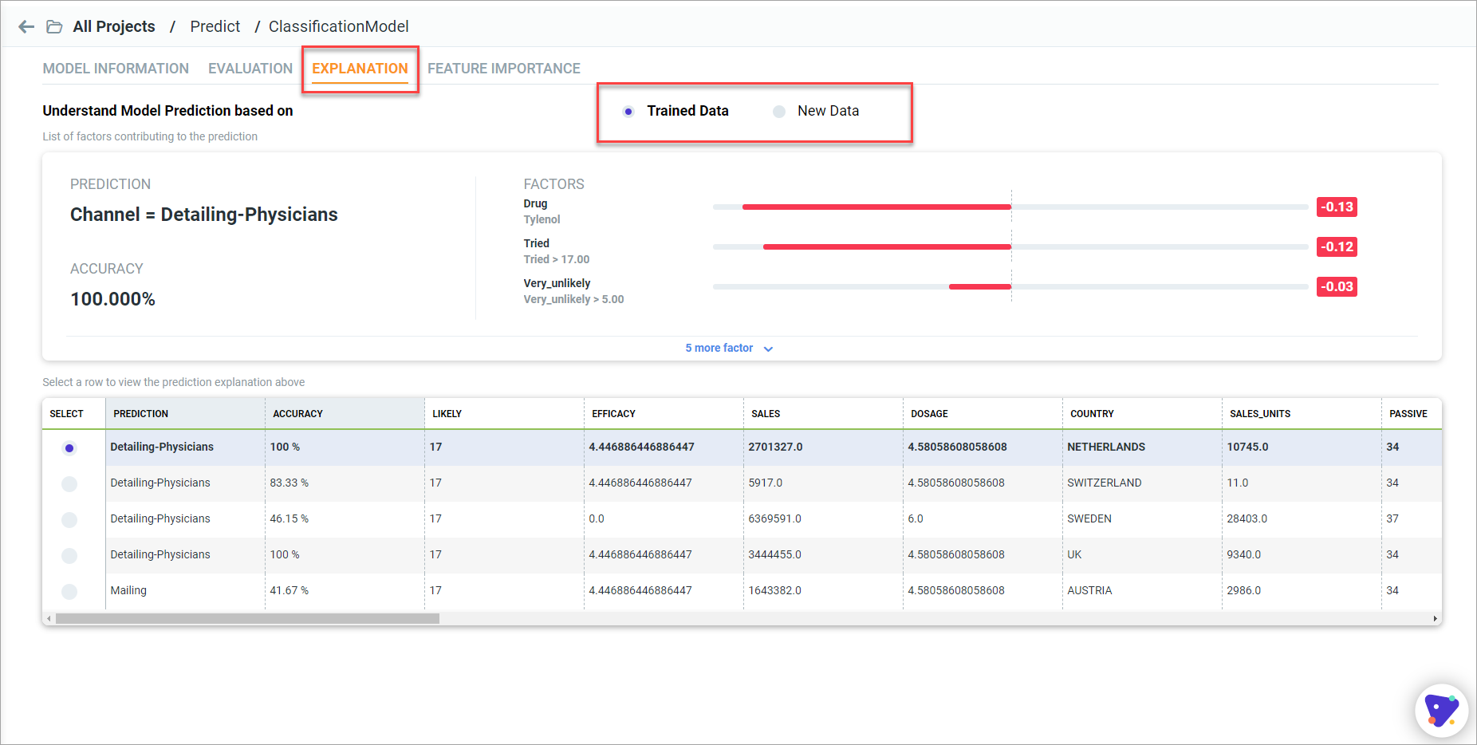1477x745 pixels.
Task: Click the ACCURACY column header
Action: point(345,413)
